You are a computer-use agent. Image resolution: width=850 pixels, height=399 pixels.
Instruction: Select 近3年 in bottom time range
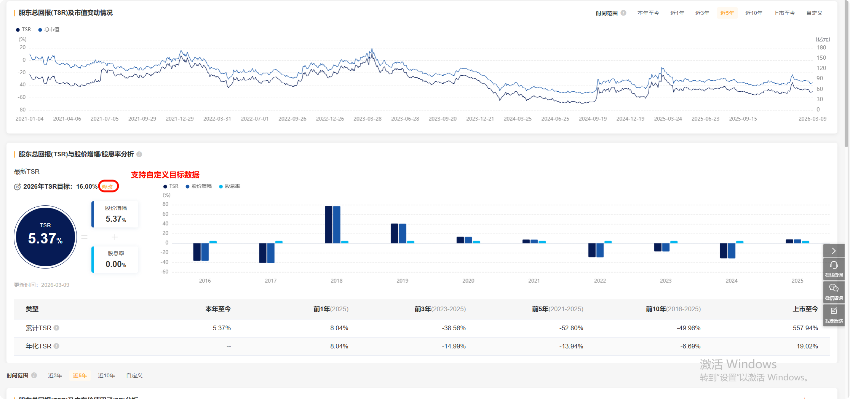[x=55, y=375]
